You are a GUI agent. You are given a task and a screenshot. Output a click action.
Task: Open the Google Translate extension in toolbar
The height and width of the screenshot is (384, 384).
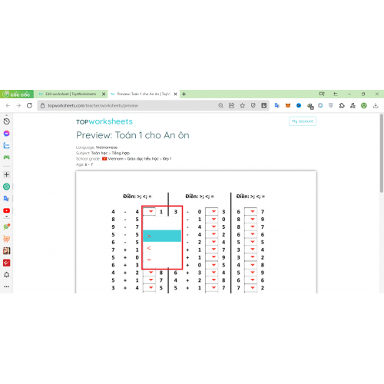pos(276,105)
